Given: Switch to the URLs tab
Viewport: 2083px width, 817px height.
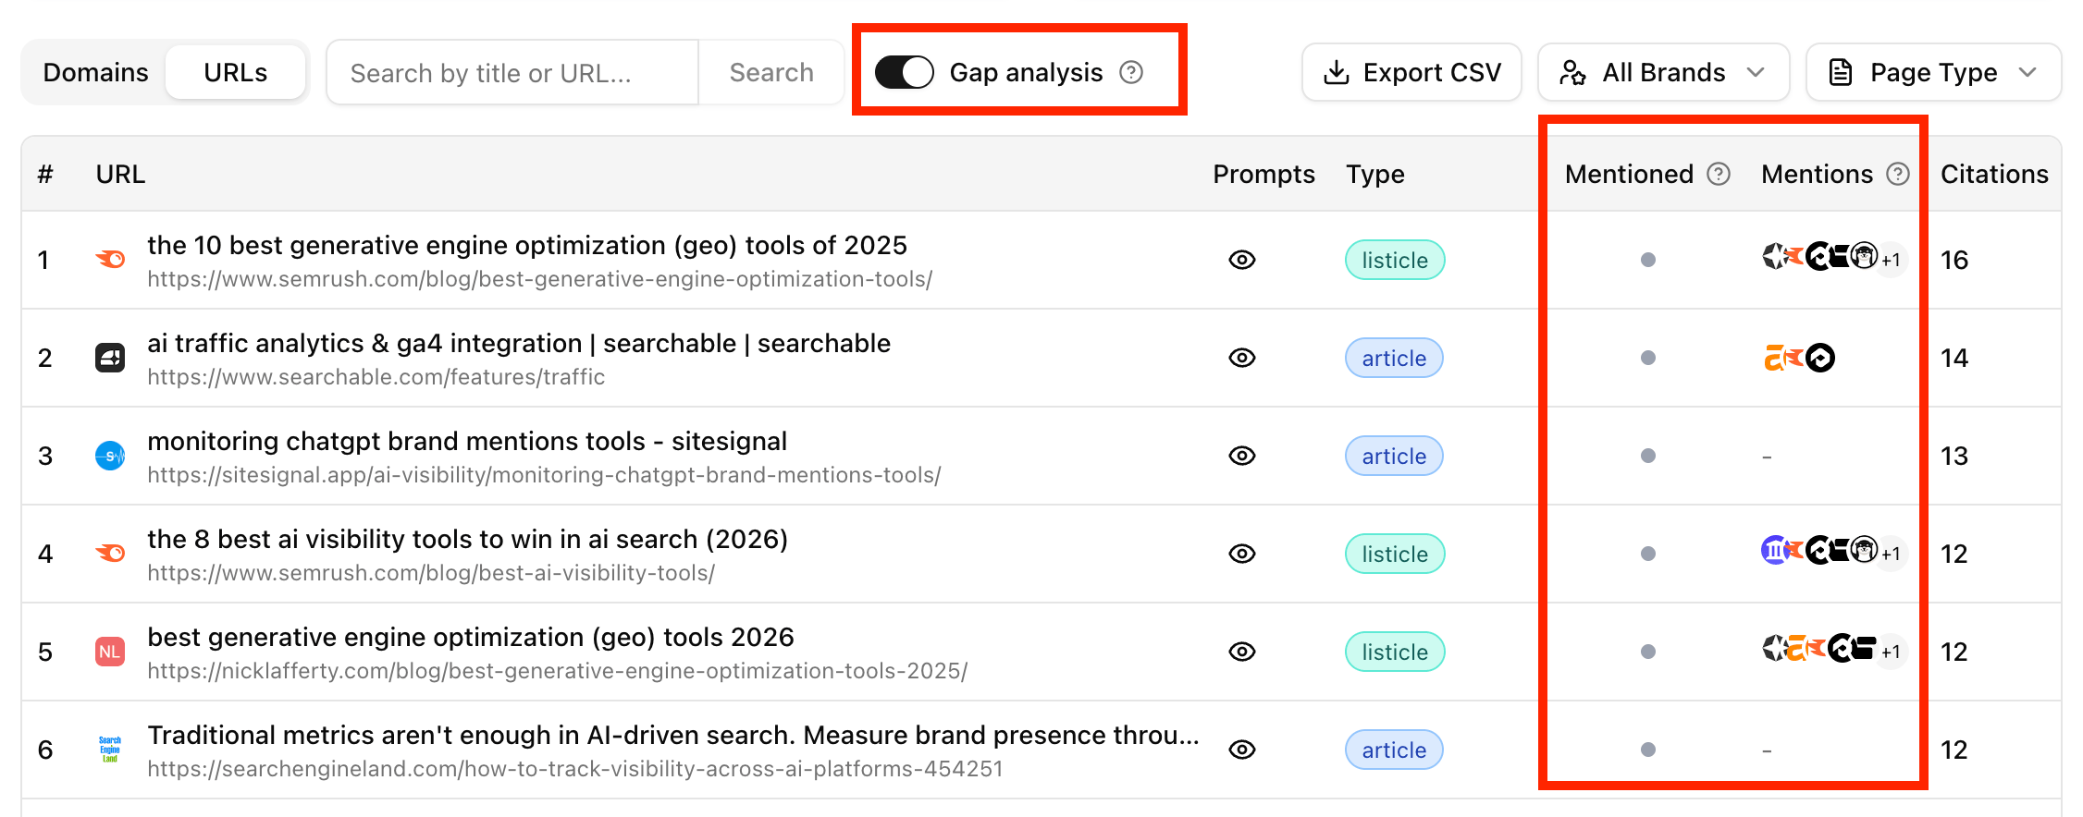Looking at the screenshot, I should pyautogui.click(x=236, y=72).
